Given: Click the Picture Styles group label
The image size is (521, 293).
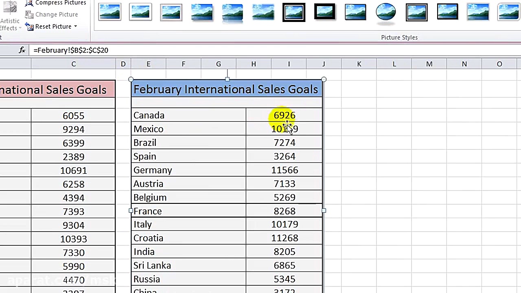Looking at the screenshot, I should [x=399, y=37].
